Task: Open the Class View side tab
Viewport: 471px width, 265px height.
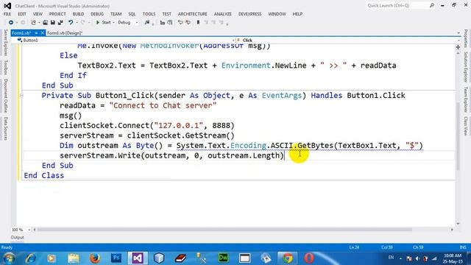Action: [465, 126]
